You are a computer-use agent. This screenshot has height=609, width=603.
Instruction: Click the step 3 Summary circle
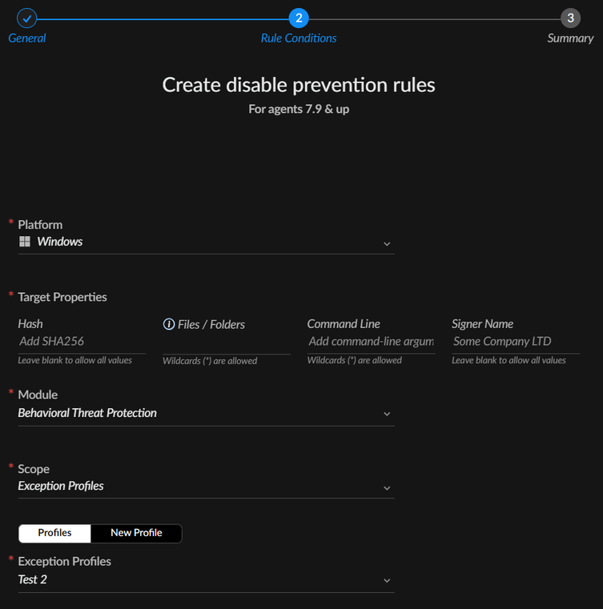[x=570, y=18]
